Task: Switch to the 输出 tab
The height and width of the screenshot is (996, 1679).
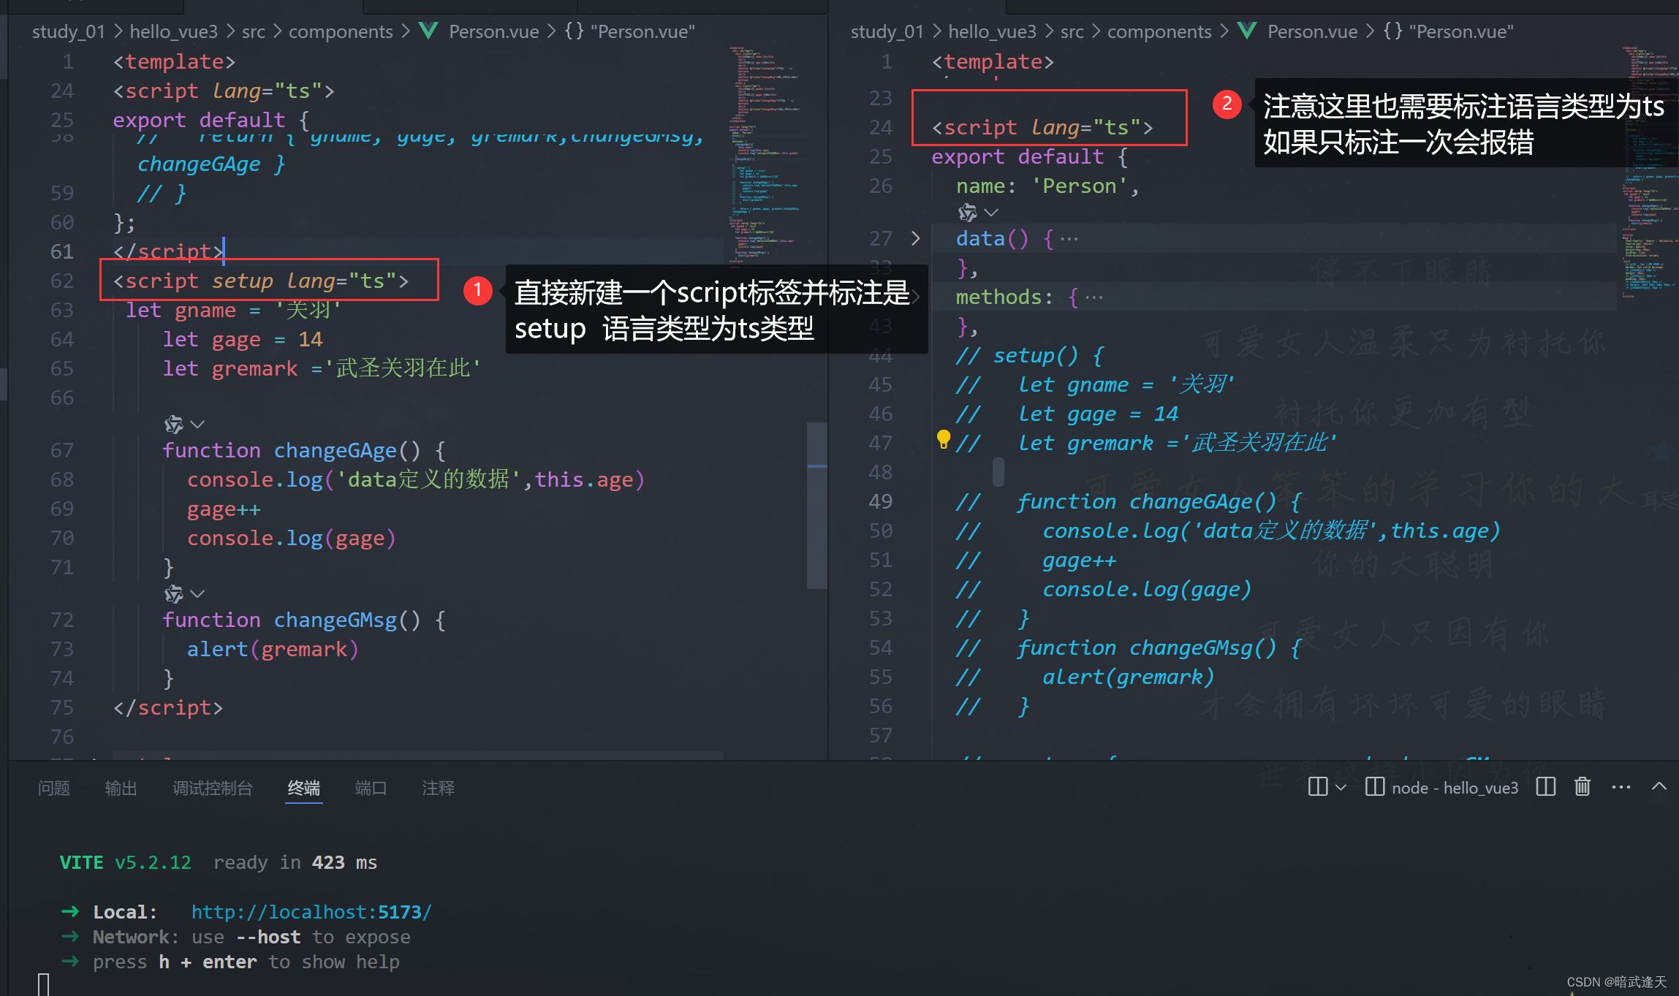Action: [x=121, y=788]
